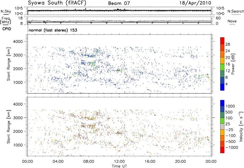Select the 'N.Sky' axis label
Screen dimensions: 244x168
point(6,11)
